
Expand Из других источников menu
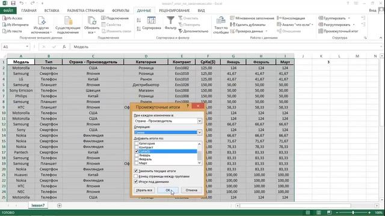coord(42,25)
